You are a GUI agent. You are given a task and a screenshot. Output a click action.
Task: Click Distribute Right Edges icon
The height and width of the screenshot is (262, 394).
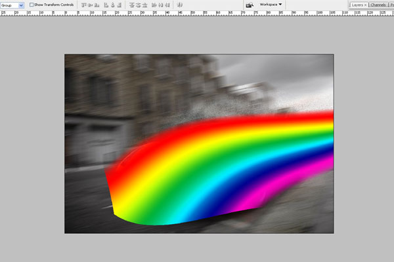(x=167, y=5)
